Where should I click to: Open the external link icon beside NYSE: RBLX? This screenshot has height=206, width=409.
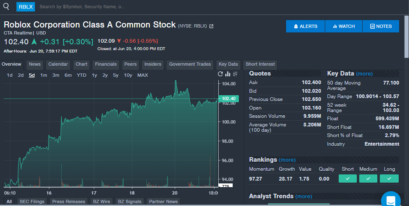[211, 26]
